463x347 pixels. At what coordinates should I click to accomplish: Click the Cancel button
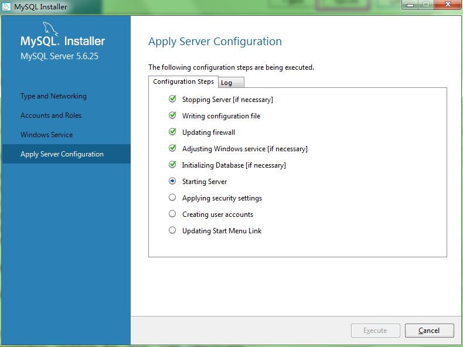coord(430,331)
